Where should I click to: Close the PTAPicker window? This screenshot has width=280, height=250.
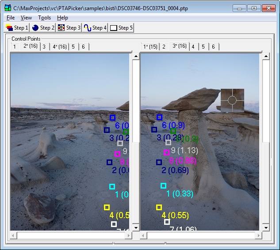[268, 8]
